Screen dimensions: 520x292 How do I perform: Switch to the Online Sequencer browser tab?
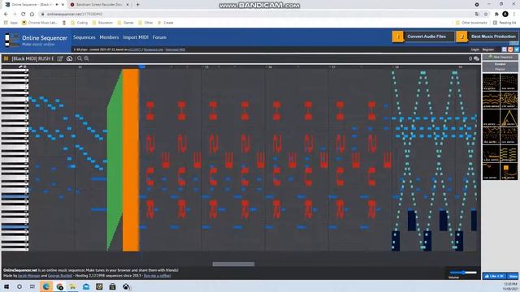pos(33,5)
